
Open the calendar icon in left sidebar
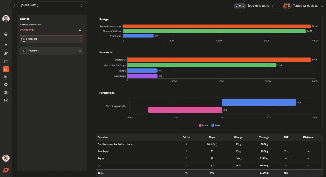pyautogui.click(x=5, y=61)
